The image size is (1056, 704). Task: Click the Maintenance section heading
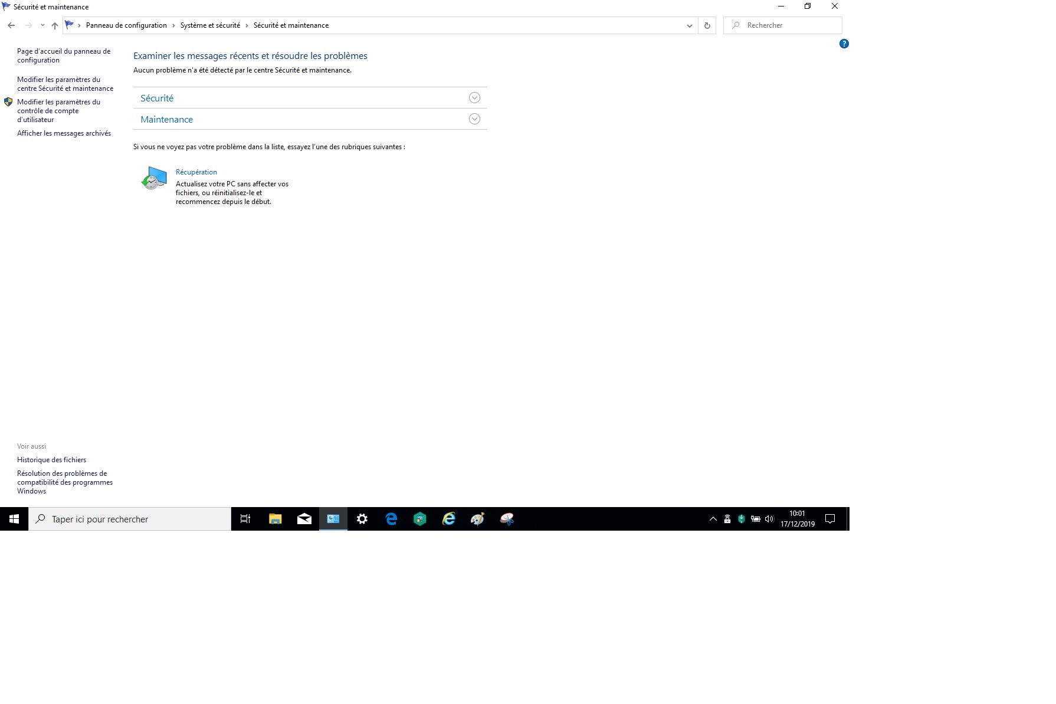(166, 120)
